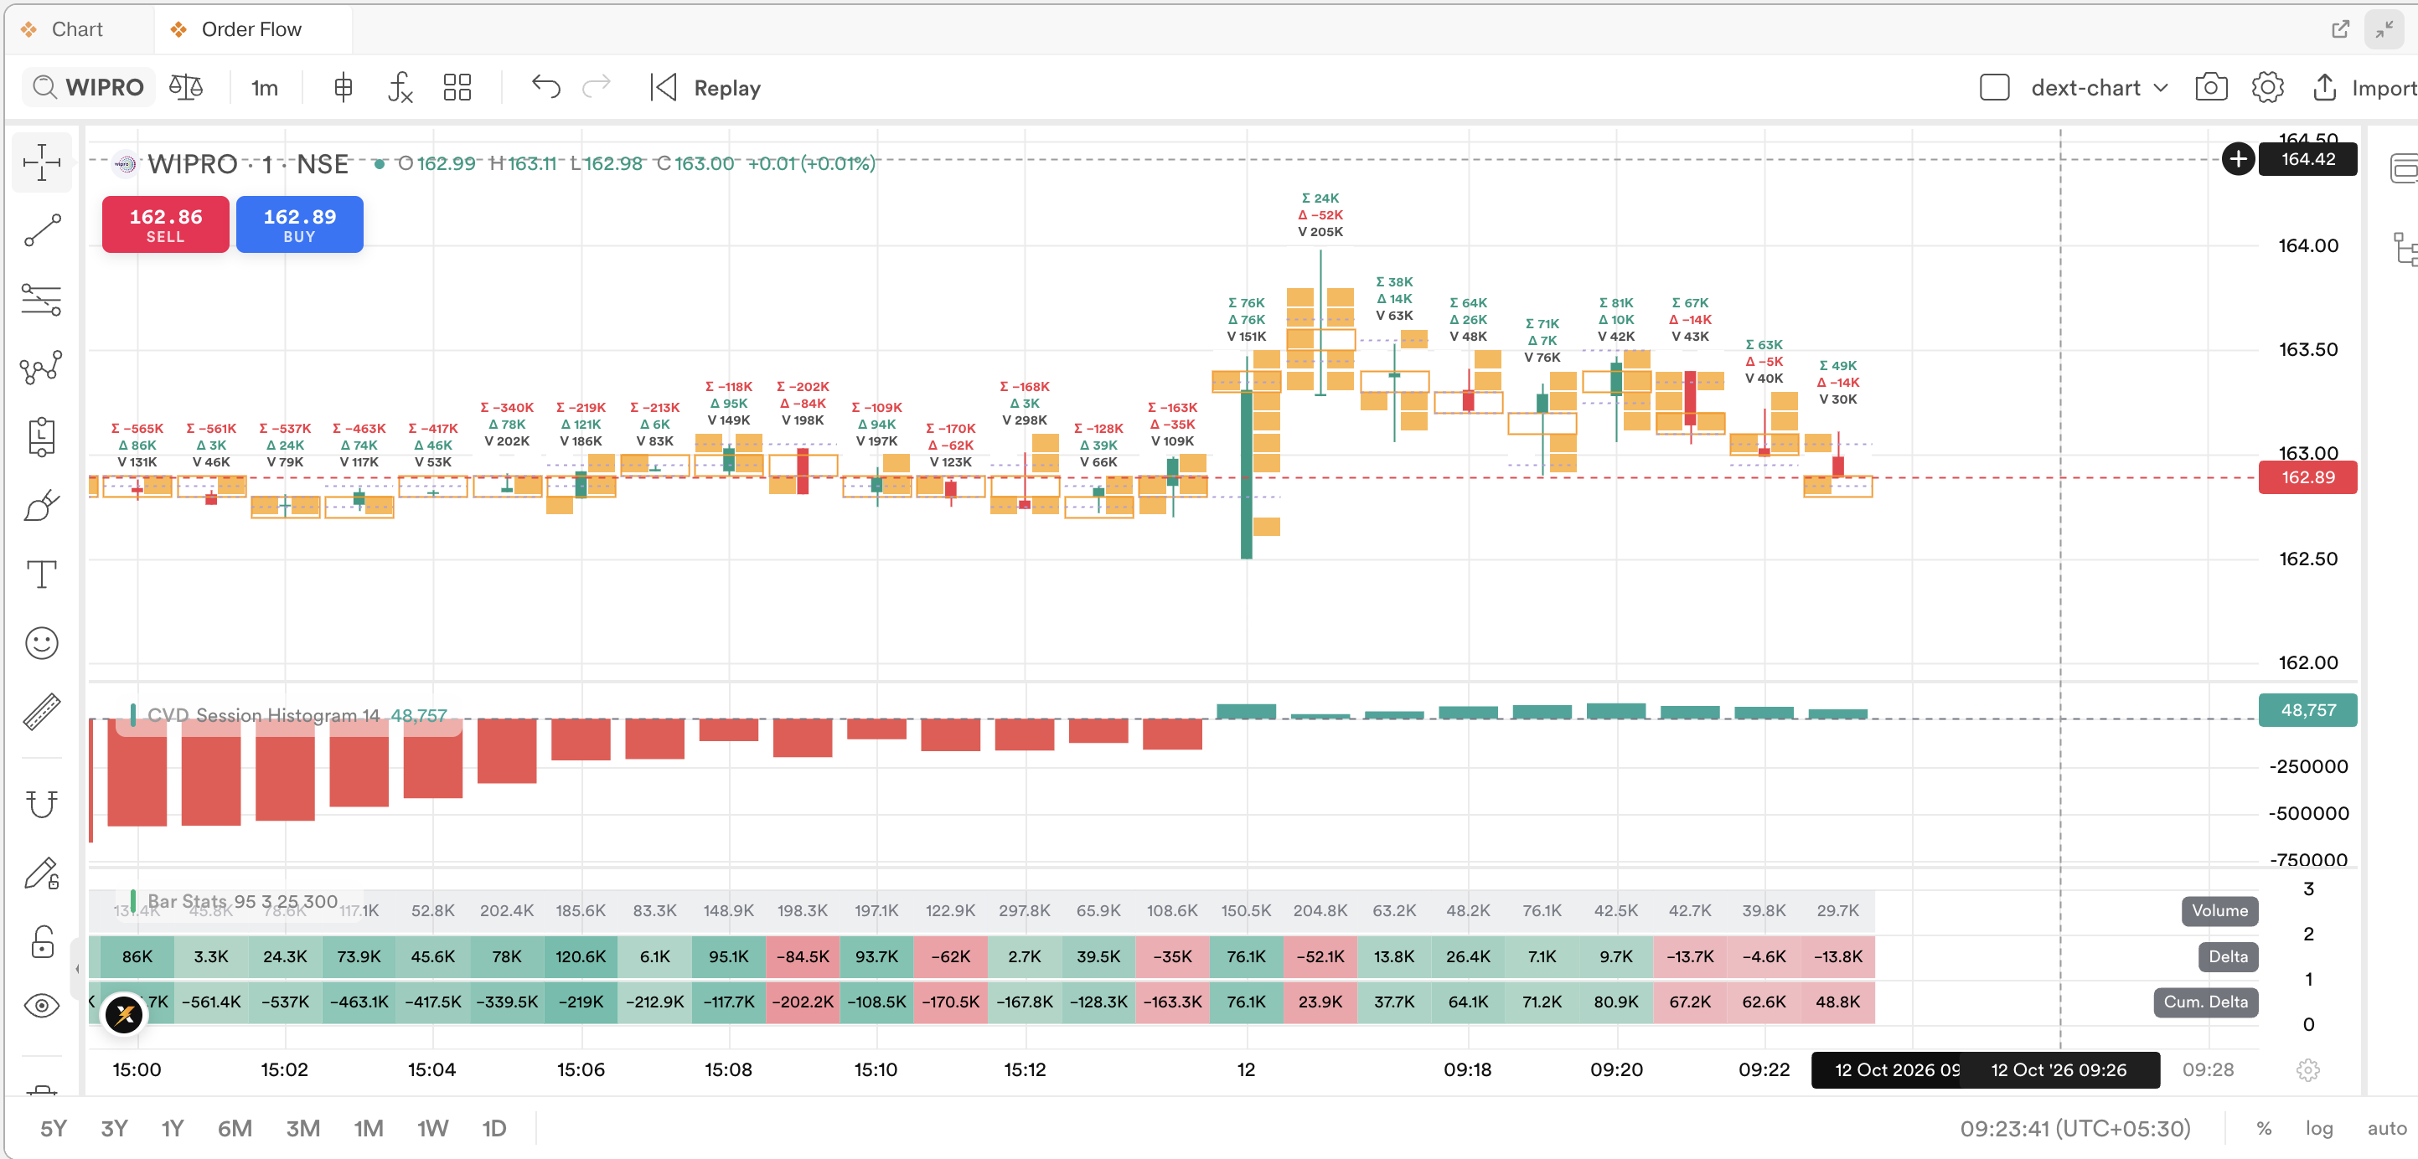The image size is (2418, 1159).
Task: Start bar Replay mode
Action: coord(705,87)
